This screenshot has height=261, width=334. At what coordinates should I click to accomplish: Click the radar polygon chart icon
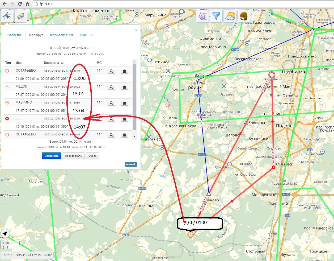click(x=203, y=16)
